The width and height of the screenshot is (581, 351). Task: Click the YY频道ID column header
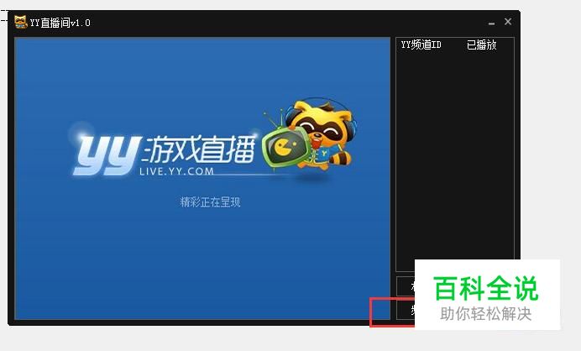(421, 45)
